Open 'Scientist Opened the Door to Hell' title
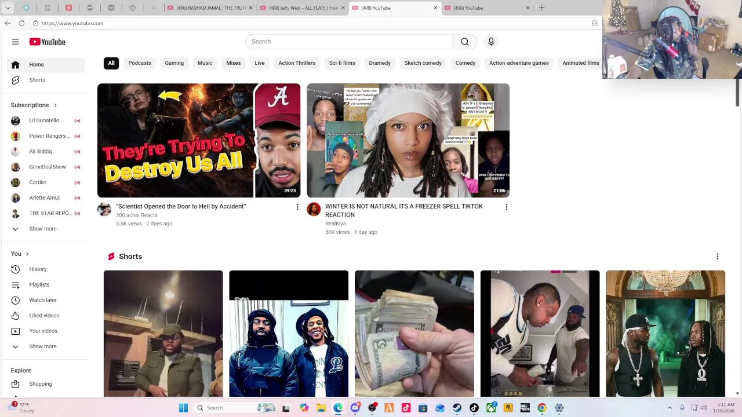The height and width of the screenshot is (417, 742). tap(181, 207)
